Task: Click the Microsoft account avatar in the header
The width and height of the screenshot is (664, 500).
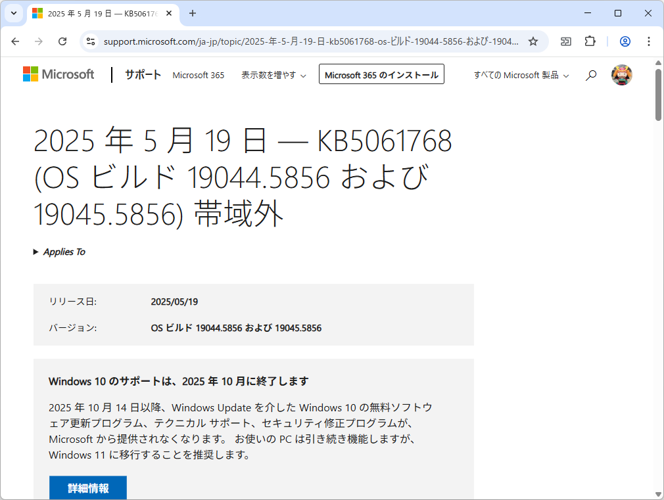Action: point(621,74)
